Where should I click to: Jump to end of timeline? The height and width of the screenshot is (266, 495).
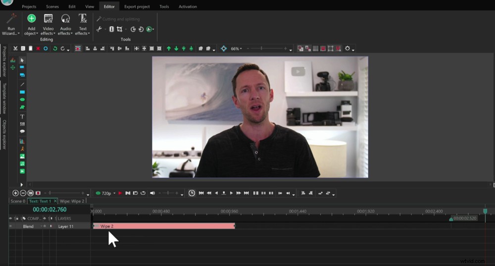(x=246, y=193)
